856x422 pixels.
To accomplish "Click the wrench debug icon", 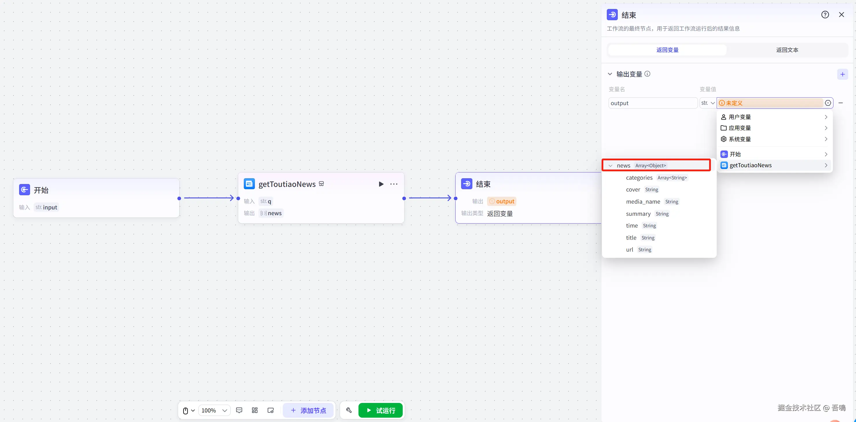I will click(349, 410).
